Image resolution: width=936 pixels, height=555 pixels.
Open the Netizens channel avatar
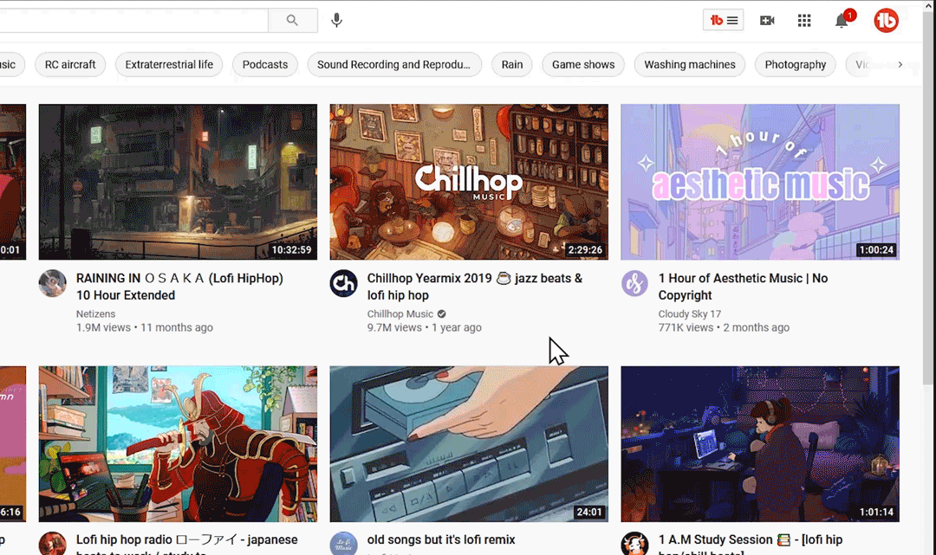pyautogui.click(x=53, y=283)
